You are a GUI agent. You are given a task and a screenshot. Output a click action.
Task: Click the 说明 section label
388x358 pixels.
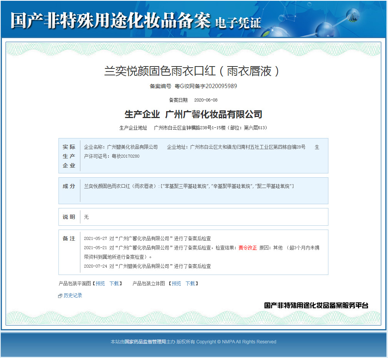point(69,217)
